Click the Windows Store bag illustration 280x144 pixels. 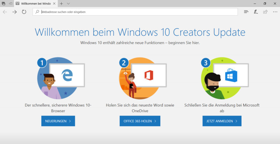(x=231, y=75)
